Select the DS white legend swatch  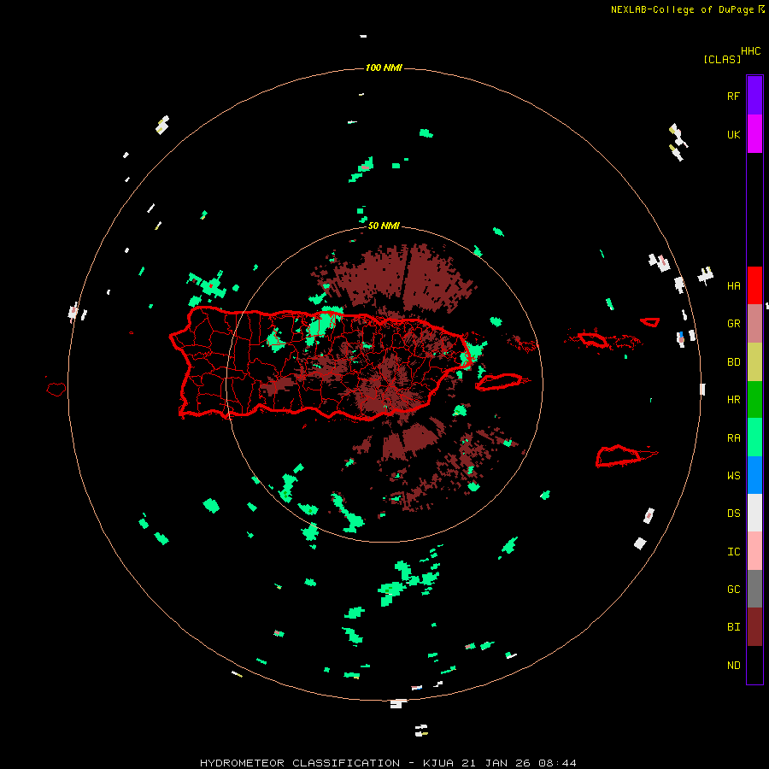tap(754, 513)
